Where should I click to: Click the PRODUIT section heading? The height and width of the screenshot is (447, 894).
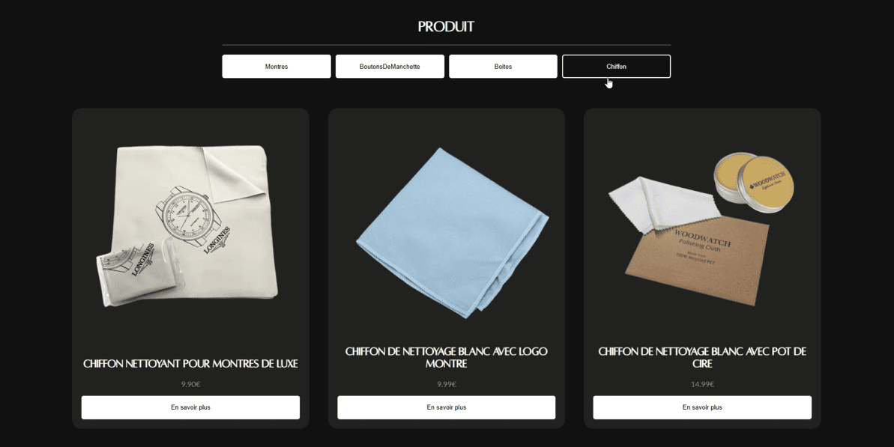click(x=446, y=27)
